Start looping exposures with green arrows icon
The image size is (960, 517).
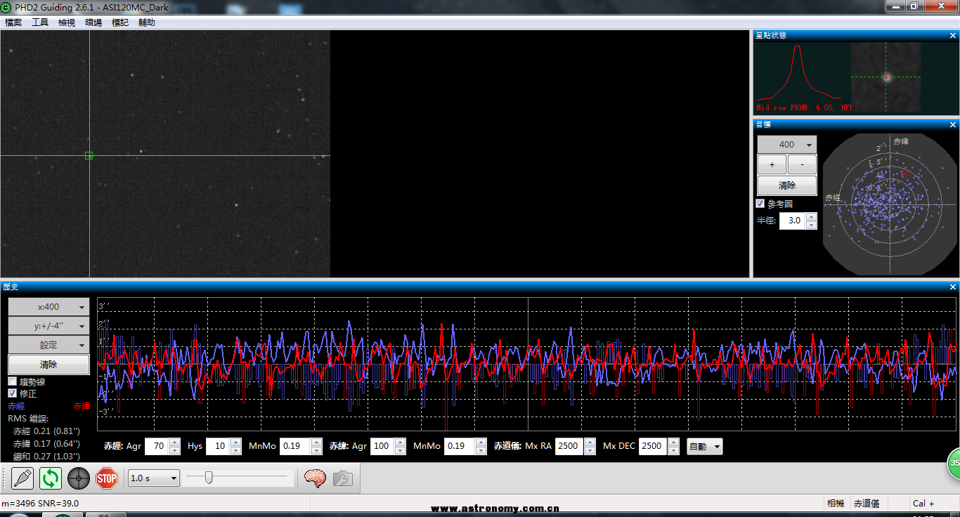51,478
